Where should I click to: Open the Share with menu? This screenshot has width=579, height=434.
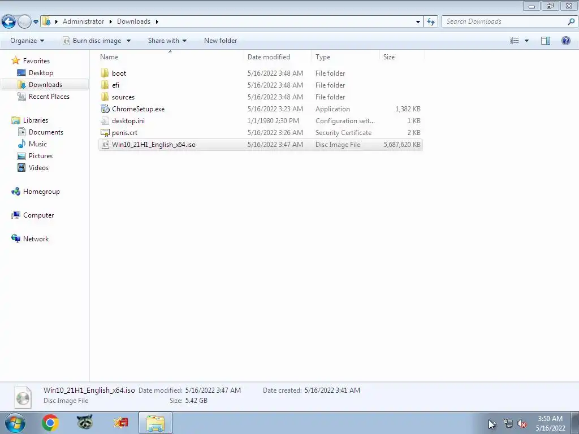(167, 41)
